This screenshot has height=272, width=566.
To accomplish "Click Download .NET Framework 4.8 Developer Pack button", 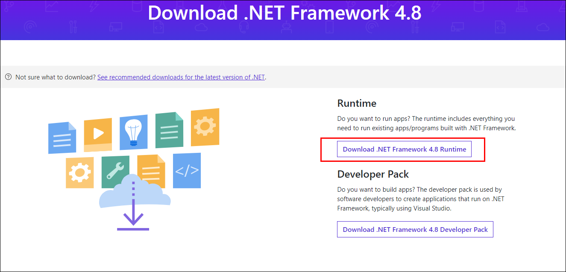I will pos(415,229).
